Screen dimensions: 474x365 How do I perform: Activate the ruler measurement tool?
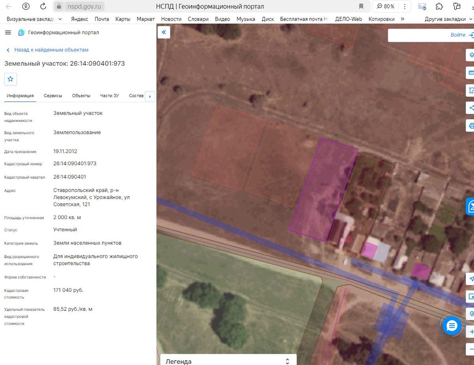tap(471, 72)
